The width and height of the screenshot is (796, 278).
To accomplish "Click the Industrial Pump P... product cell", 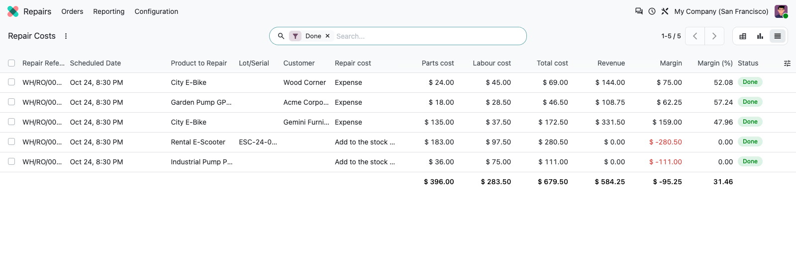I will (x=201, y=162).
